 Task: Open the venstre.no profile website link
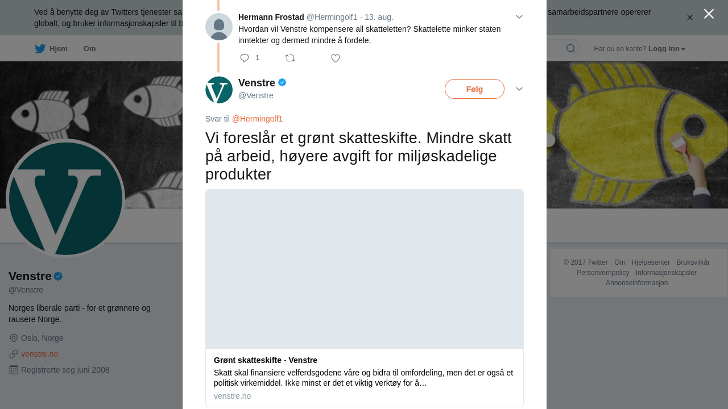[39, 354]
